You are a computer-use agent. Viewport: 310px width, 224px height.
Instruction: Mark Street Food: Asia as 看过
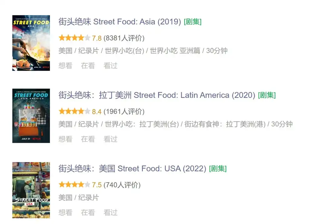click(x=110, y=66)
